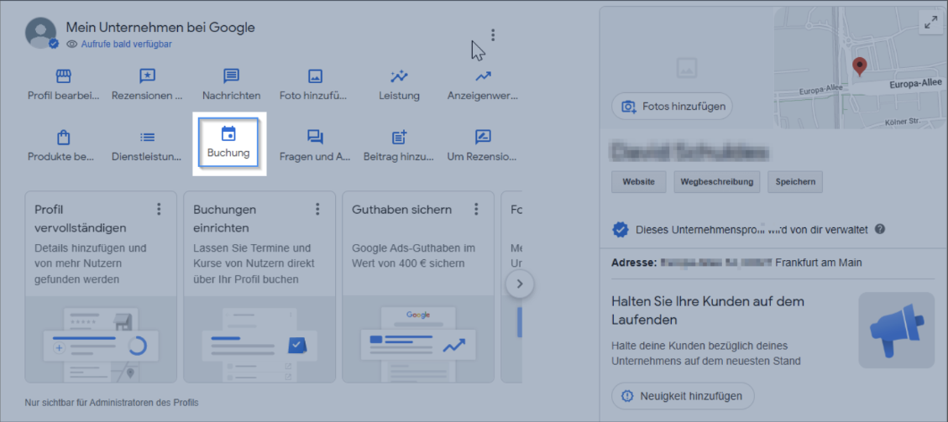Image resolution: width=948 pixels, height=422 pixels.
Task: Select the Buchung calendar icon
Action: click(228, 134)
